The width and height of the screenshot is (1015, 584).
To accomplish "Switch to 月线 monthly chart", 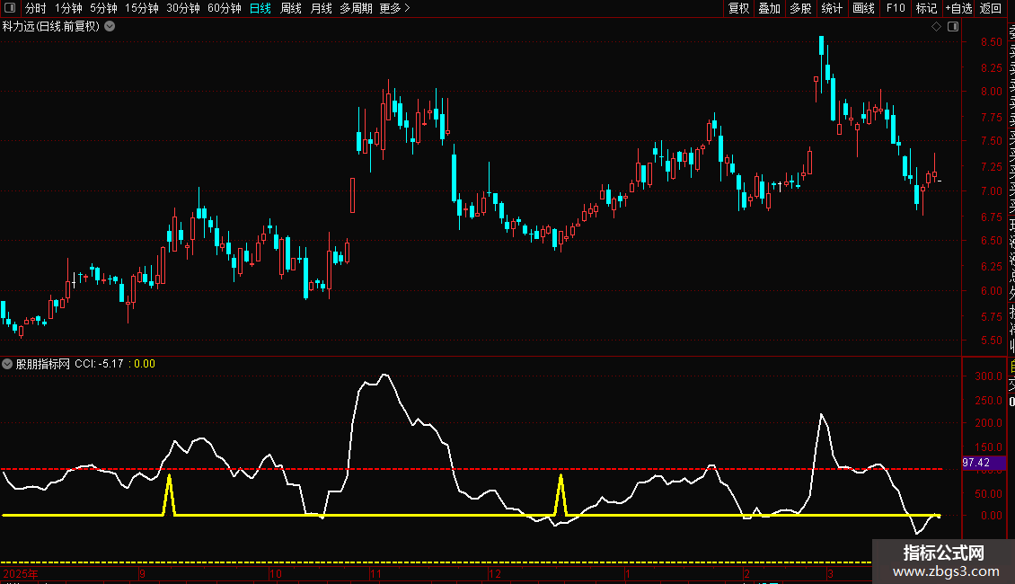I will [321, 8].
